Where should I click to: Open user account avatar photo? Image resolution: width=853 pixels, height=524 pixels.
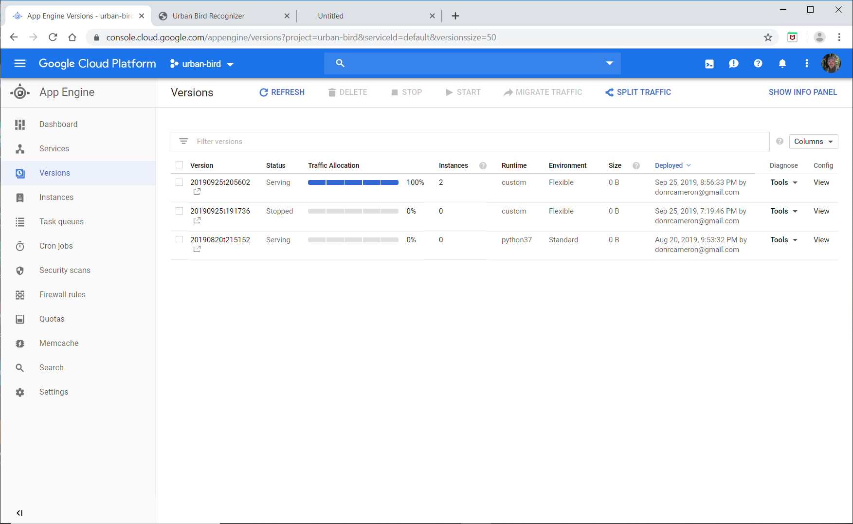tap(831, 63)
